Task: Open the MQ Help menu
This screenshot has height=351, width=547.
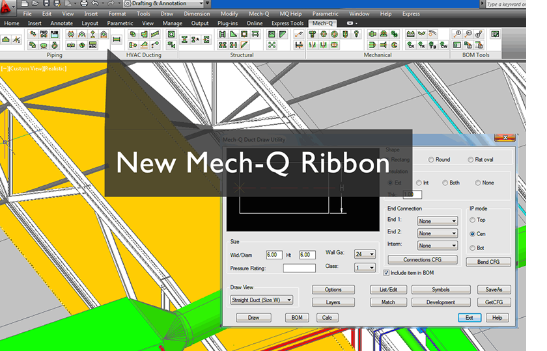Action: 290,14
